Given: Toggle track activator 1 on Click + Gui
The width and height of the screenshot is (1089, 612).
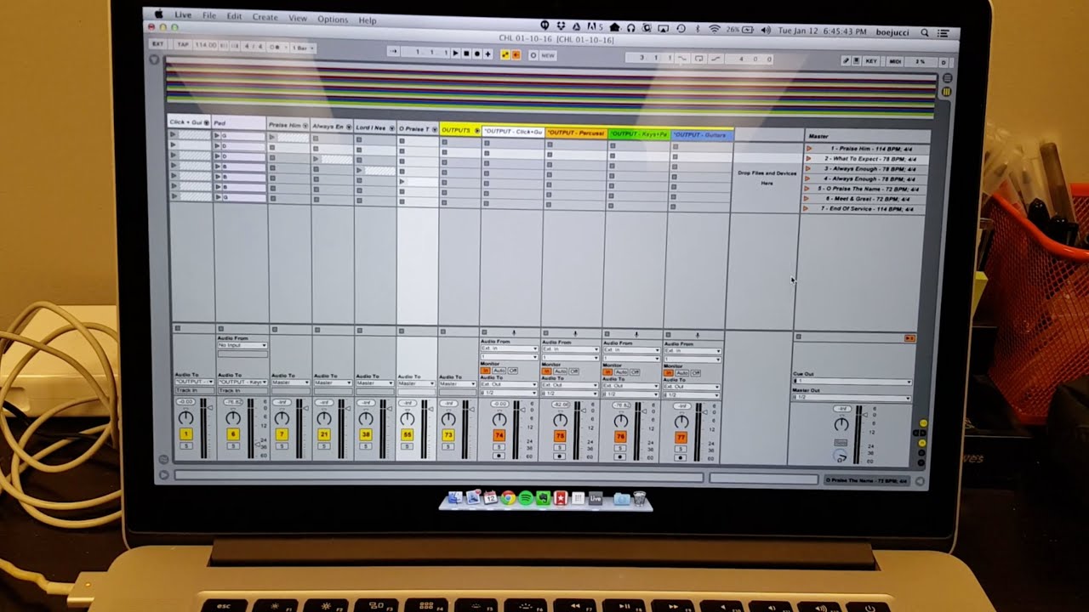Looking at the screenshot, I should click(x=185, y=434).
